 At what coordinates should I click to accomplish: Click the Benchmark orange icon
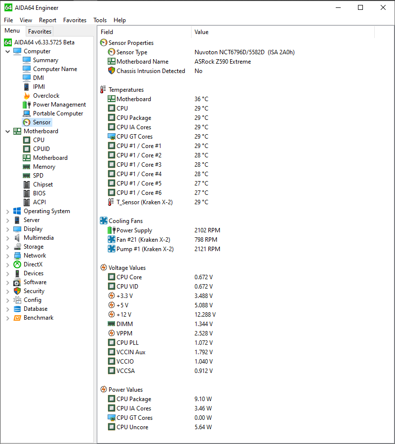[17, 318]
